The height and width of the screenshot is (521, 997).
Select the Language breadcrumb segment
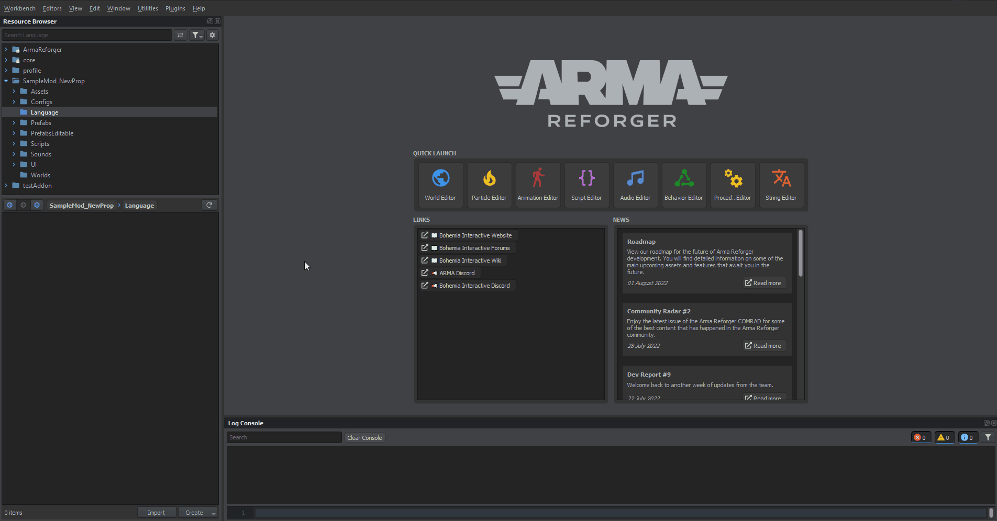point(139,206)
